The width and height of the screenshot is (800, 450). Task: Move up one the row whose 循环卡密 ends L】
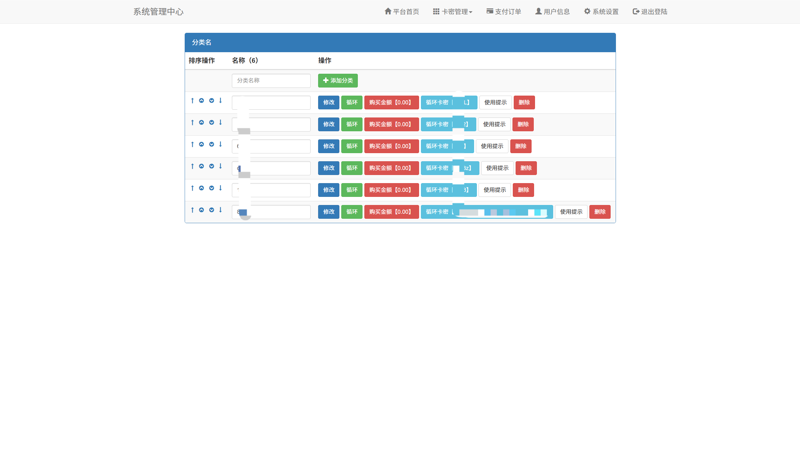202,101
